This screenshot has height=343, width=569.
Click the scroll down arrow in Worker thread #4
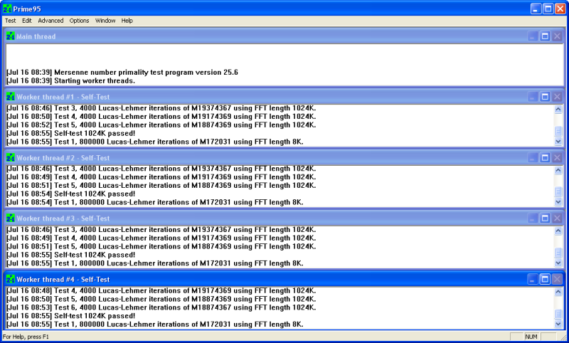coord(558,324)
